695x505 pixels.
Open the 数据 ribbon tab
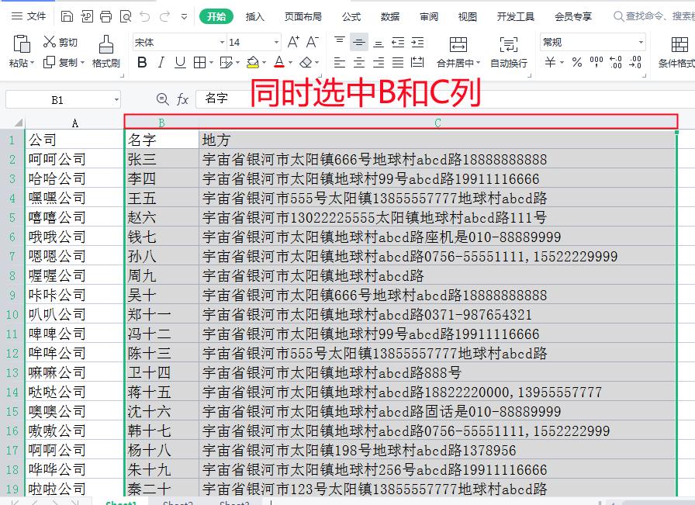pyautogui.click(x=391, y=16)
